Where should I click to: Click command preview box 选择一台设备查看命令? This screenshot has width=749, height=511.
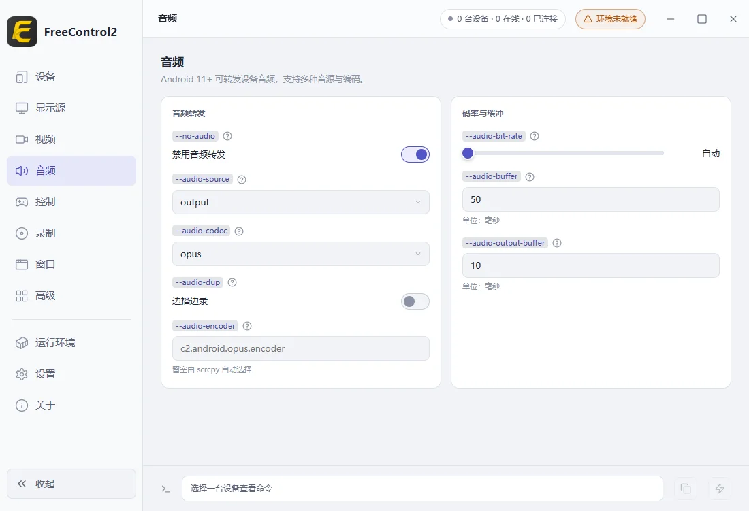[x=422, y=488]
